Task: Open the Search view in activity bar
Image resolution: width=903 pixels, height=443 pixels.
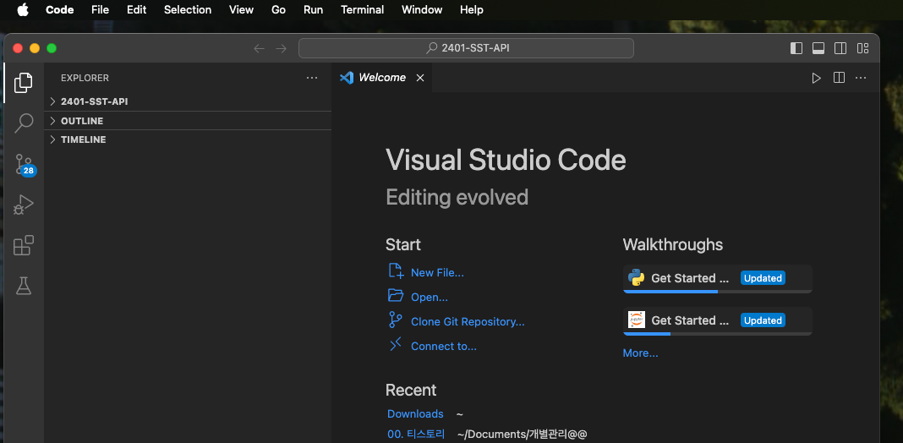Action: (x=24, y=123)
